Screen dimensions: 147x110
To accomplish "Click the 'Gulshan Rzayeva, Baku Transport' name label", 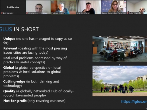I will click(113, 13).
